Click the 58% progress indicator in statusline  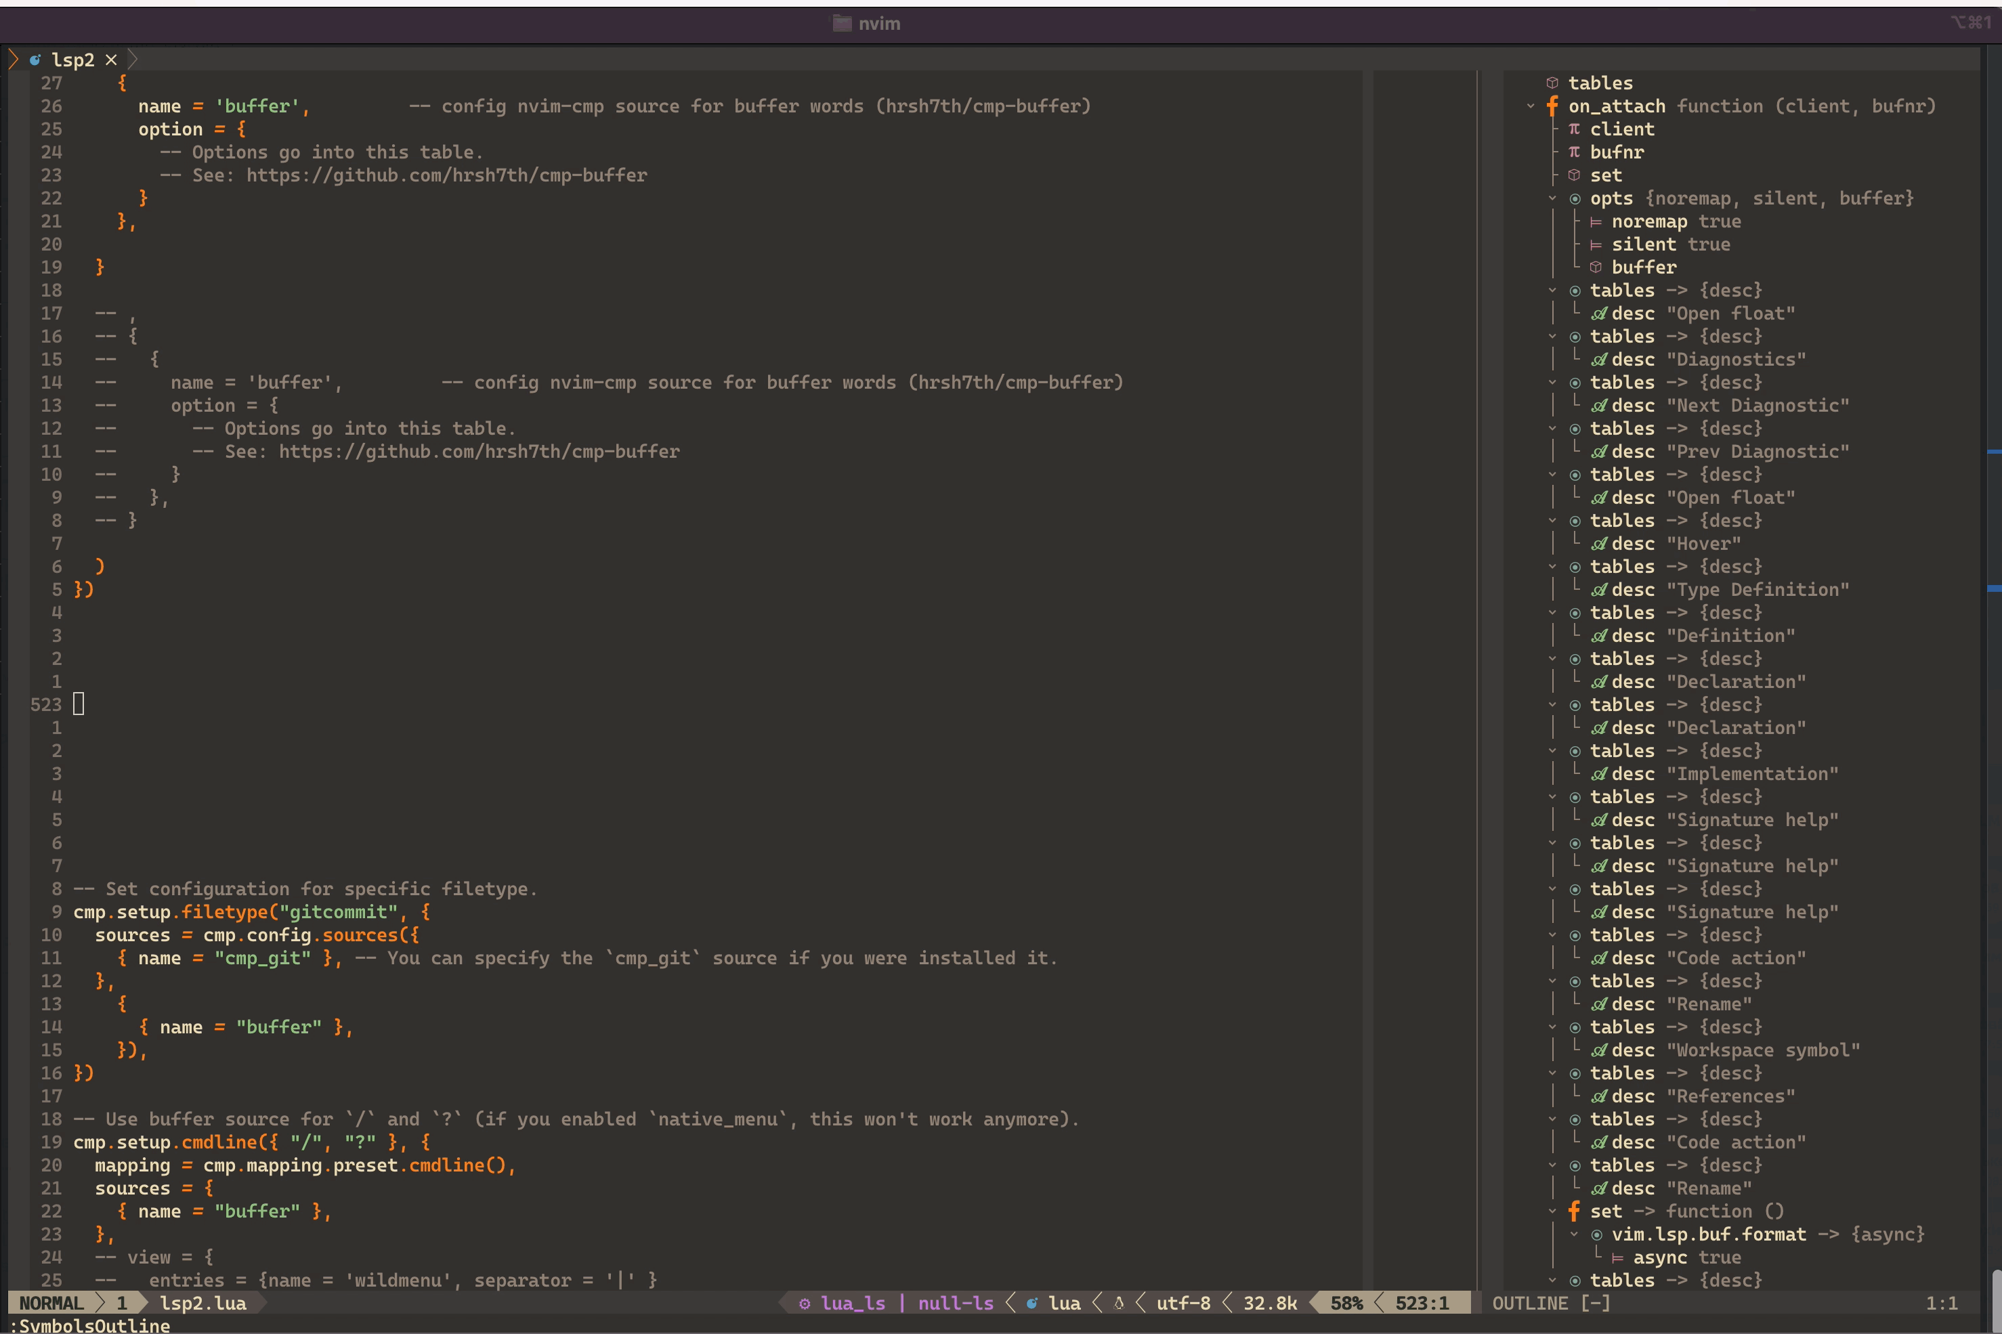(x=1347, y=1304)
